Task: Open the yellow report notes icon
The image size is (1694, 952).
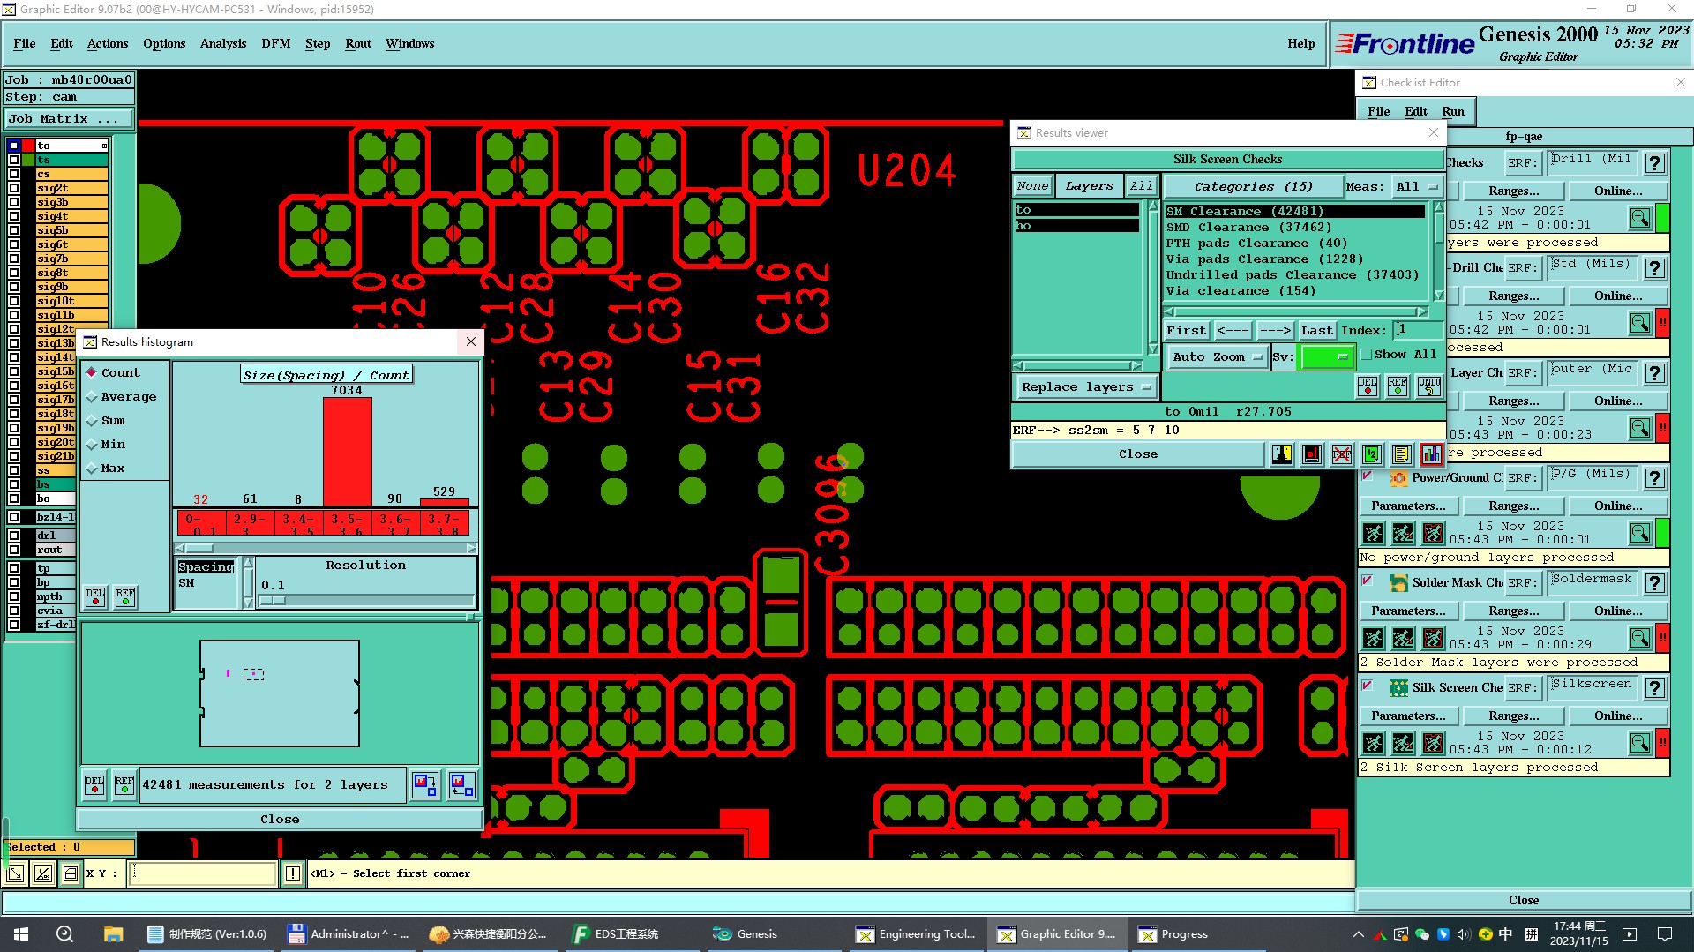Action: [1401, 454]
